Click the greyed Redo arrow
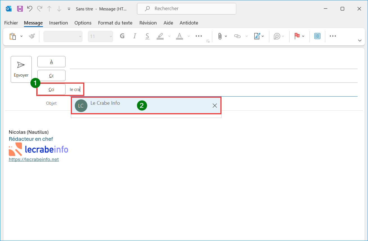This screenshot has height=241, width=368. [40, 9]
